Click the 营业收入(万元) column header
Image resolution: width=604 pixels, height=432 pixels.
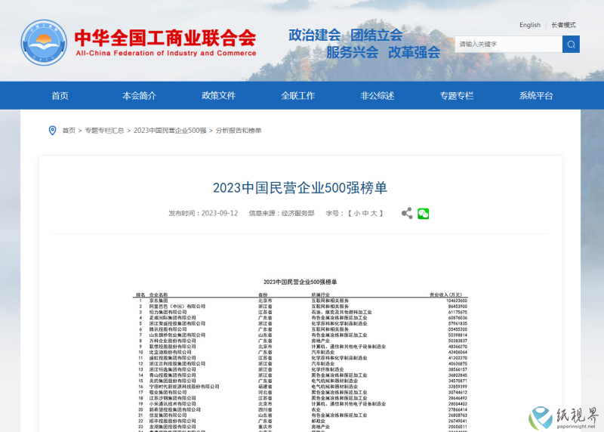445,295
